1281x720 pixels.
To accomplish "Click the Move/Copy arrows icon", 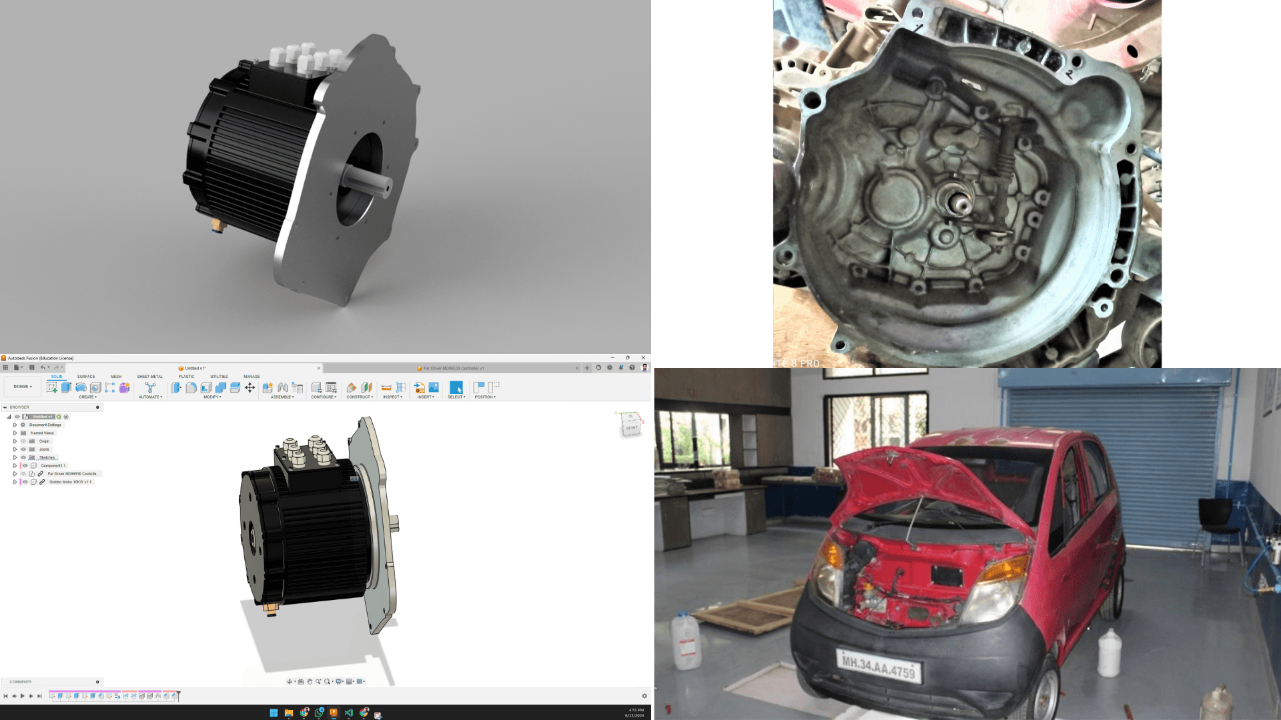I will [x=250, y=387].
